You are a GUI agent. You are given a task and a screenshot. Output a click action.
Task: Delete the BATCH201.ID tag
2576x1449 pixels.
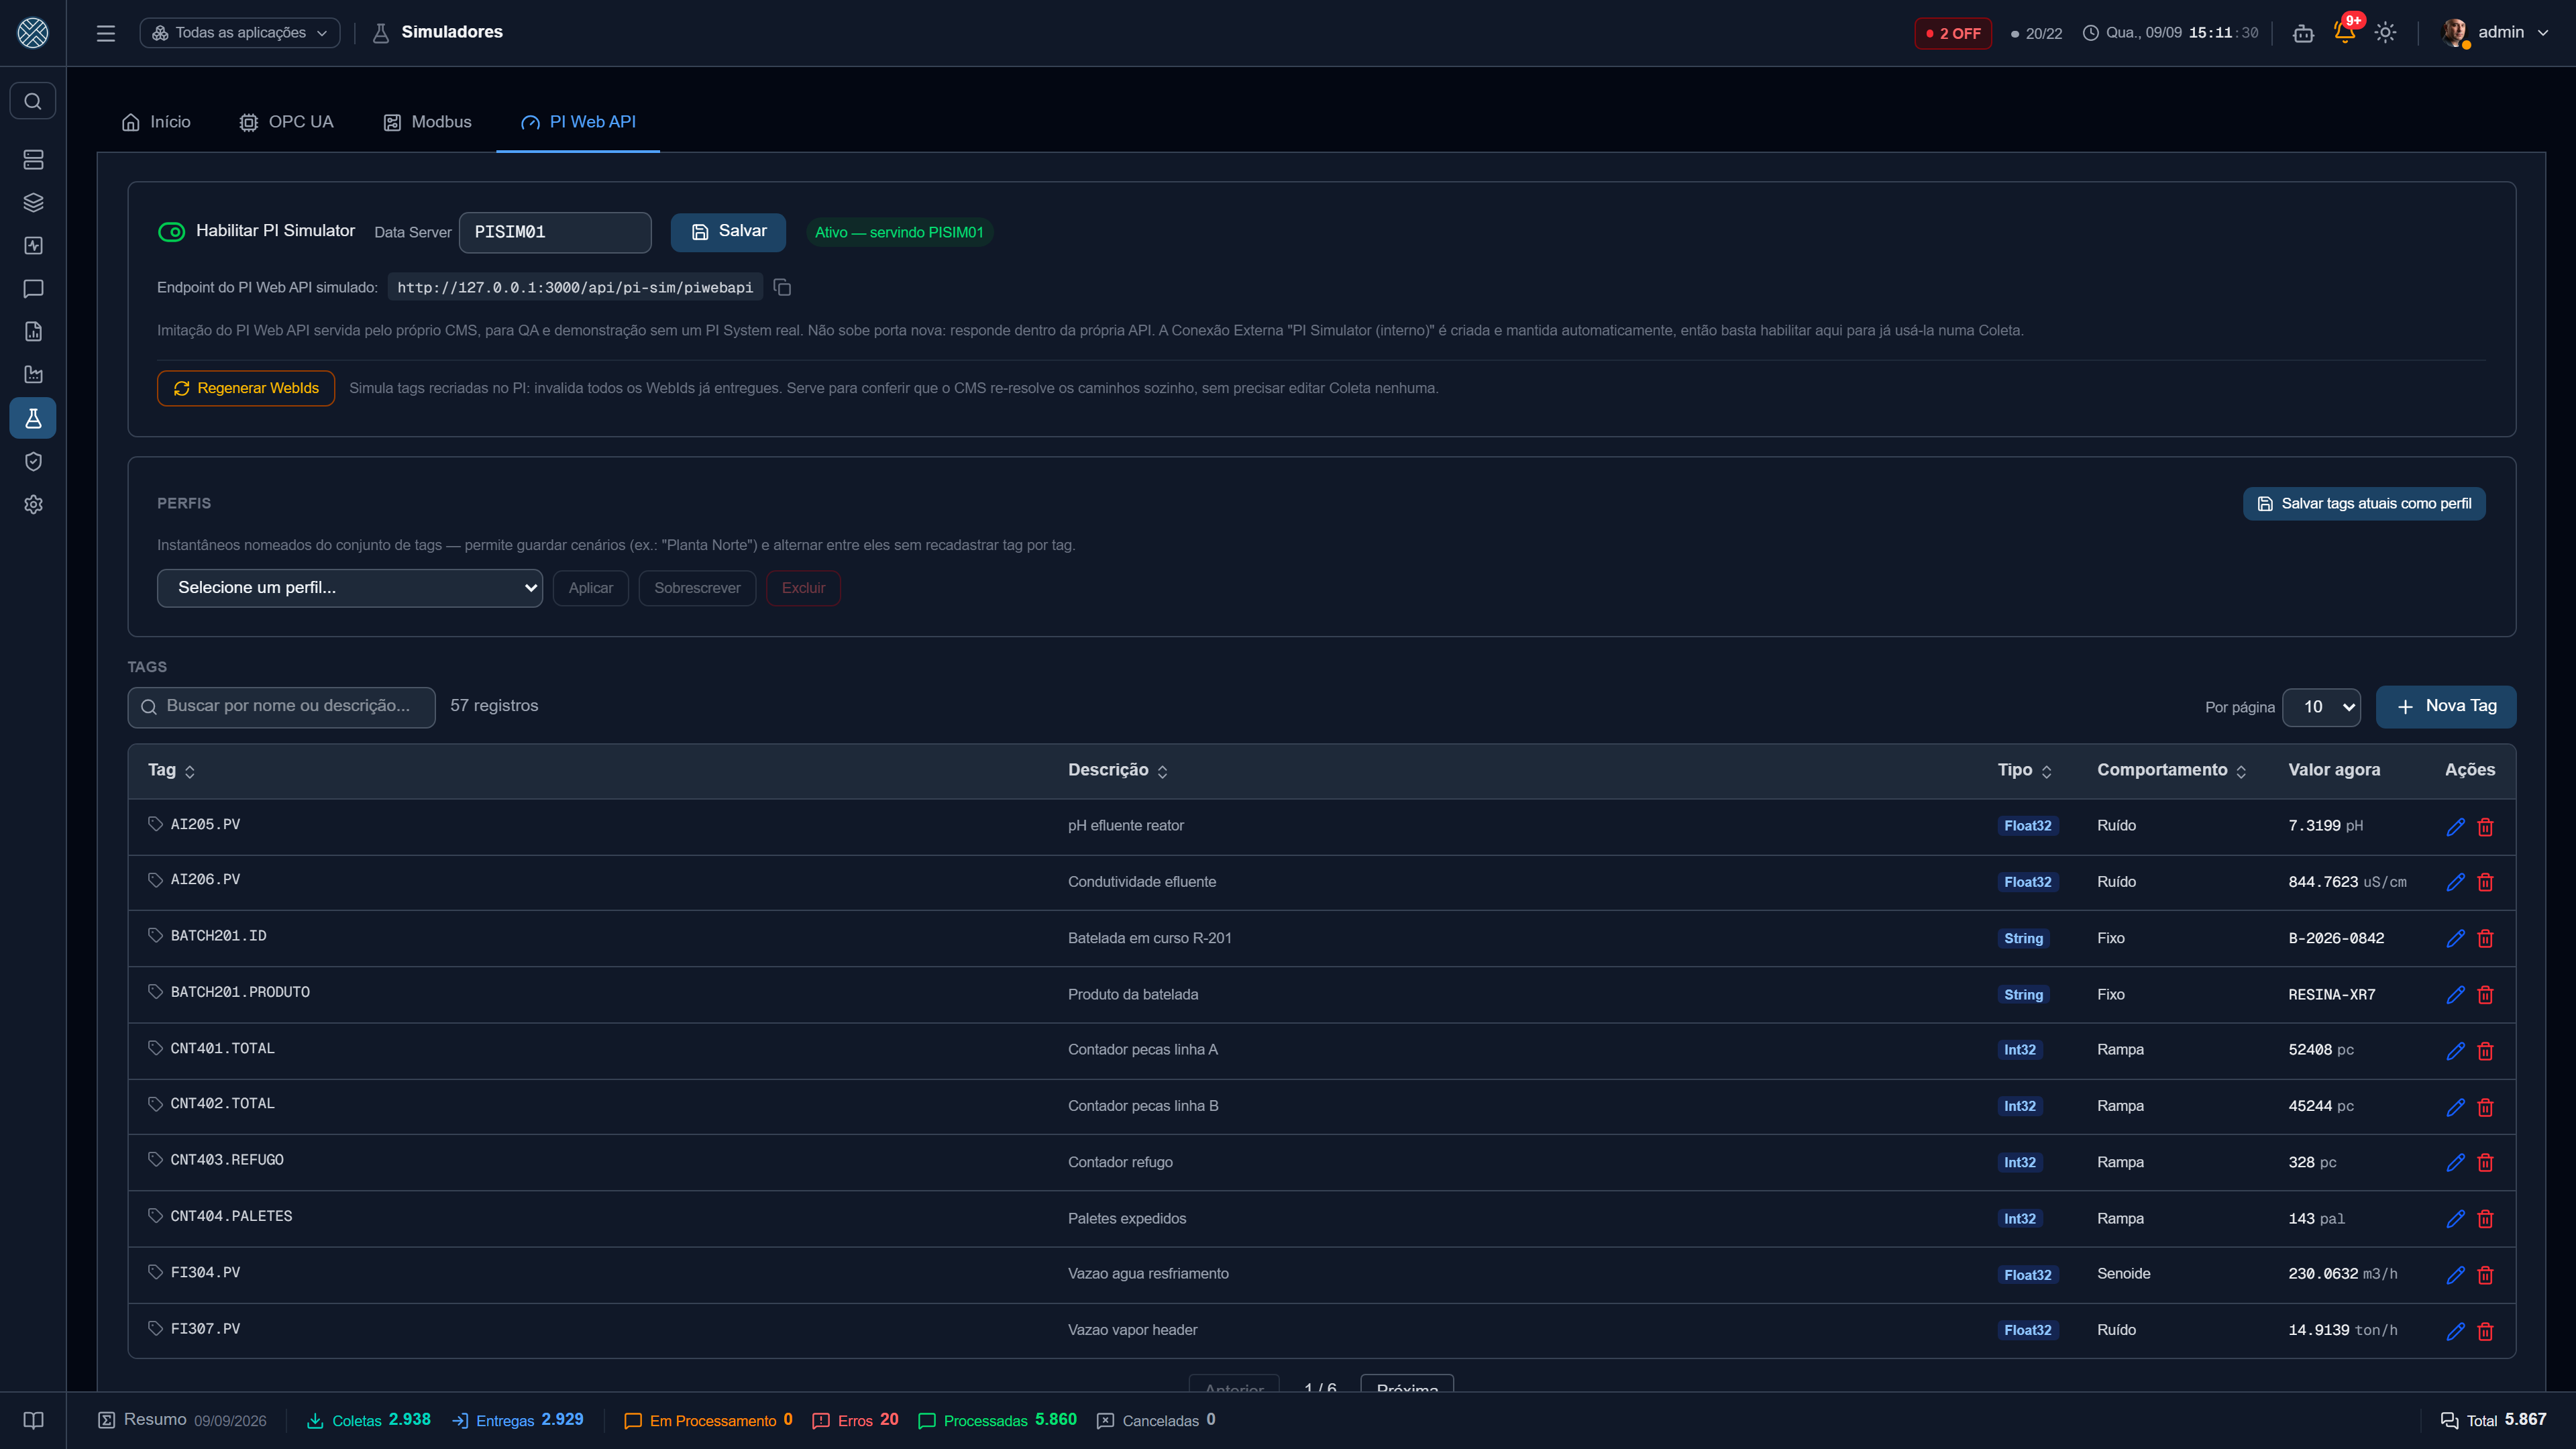pyautogui.click(x=2485, y=939)
